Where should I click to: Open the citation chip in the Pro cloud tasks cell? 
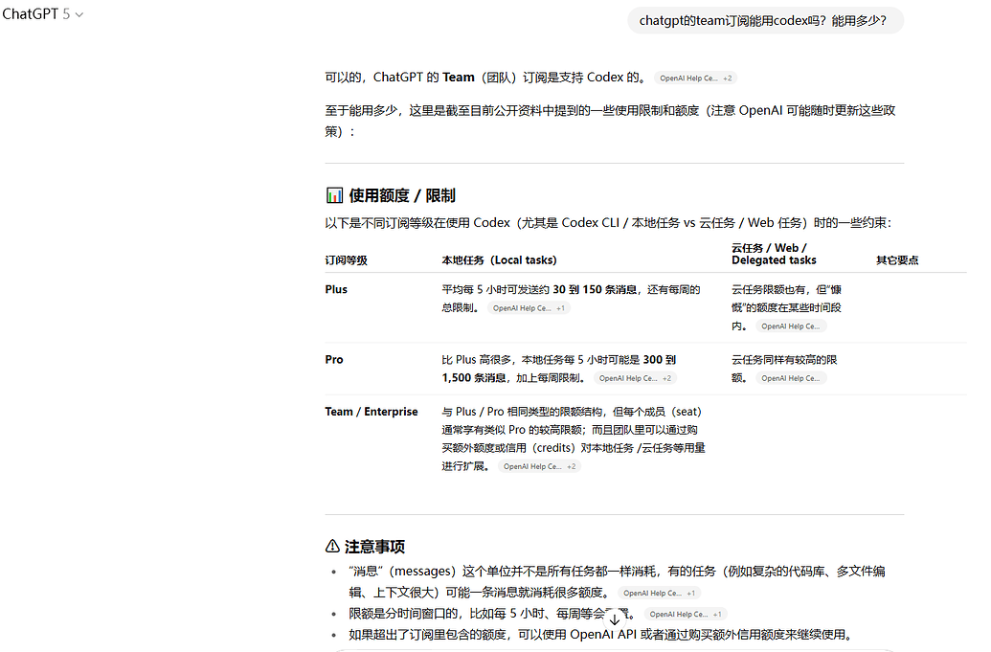click(x=791, y=378)
